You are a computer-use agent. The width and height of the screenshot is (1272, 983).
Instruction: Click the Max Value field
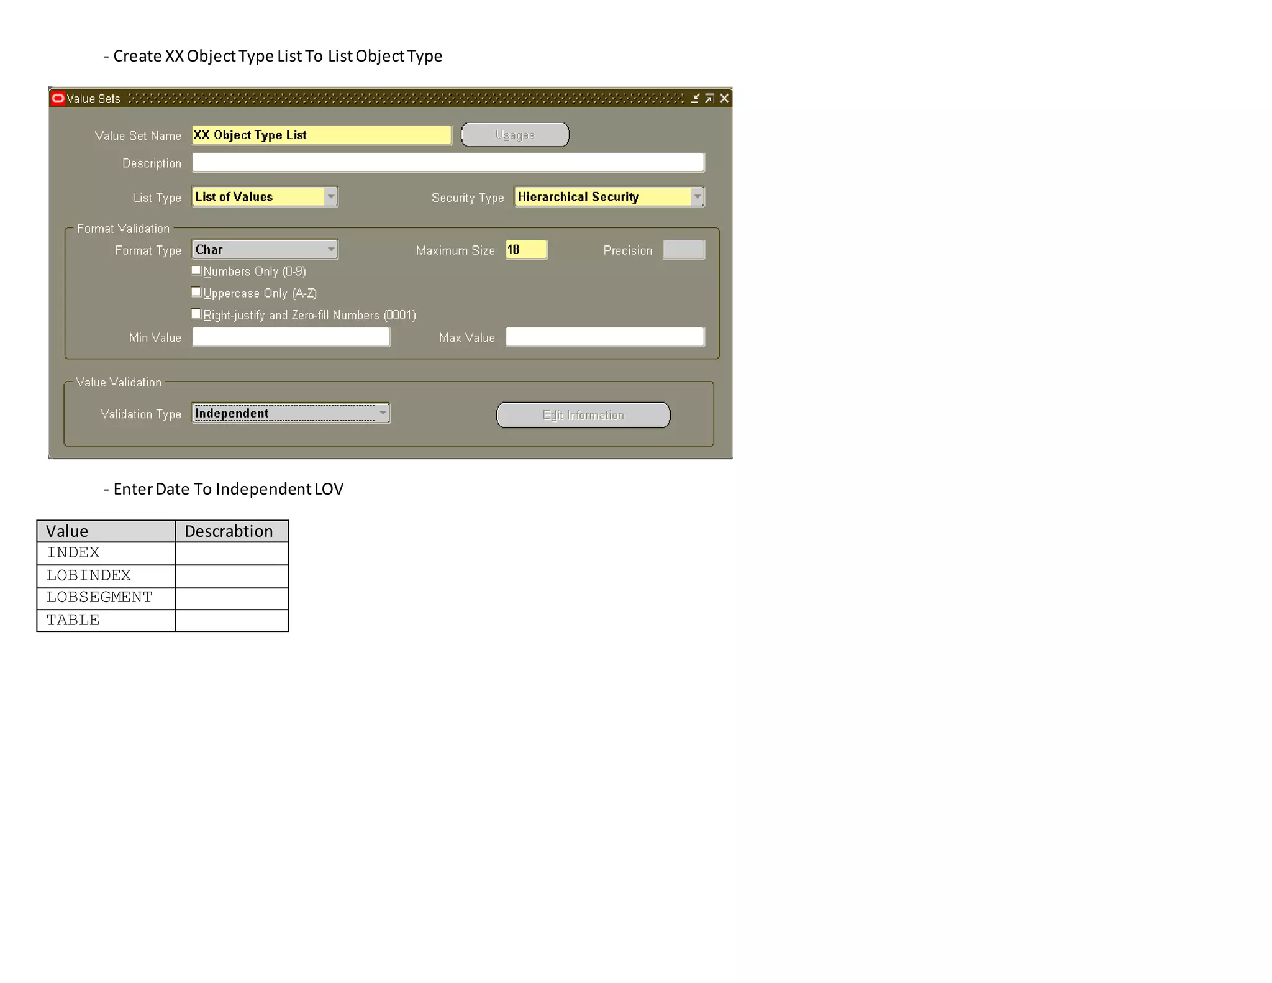(x=605, y=337)
